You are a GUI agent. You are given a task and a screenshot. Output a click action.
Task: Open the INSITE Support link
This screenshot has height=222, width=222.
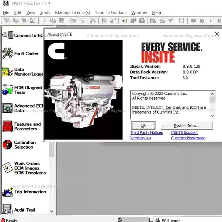coord(184,133)
